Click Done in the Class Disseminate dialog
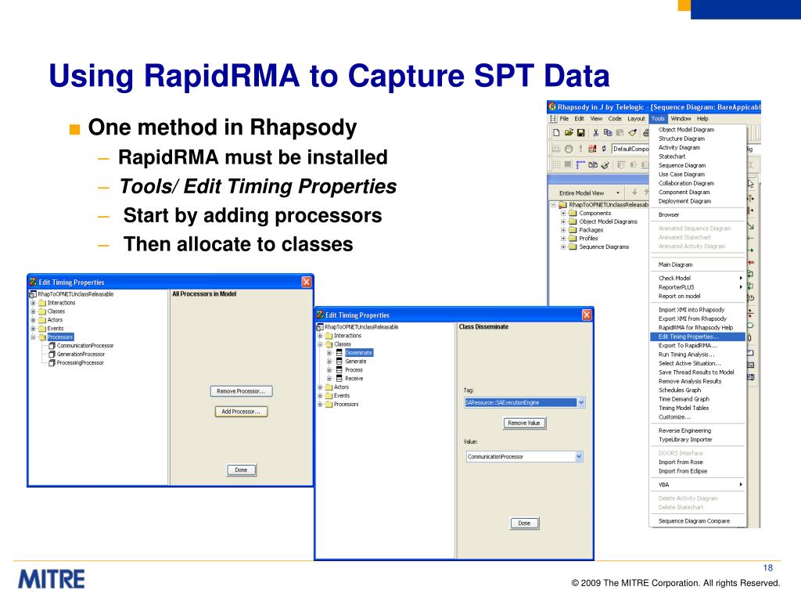 [x=524, y=524]
